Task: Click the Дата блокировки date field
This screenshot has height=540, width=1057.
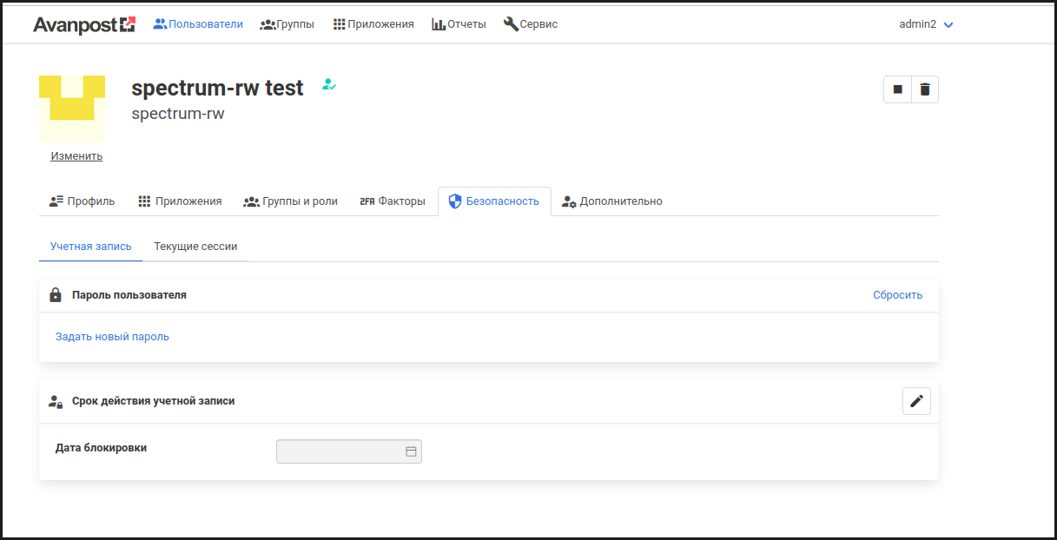Action: [x=339, y=451]
